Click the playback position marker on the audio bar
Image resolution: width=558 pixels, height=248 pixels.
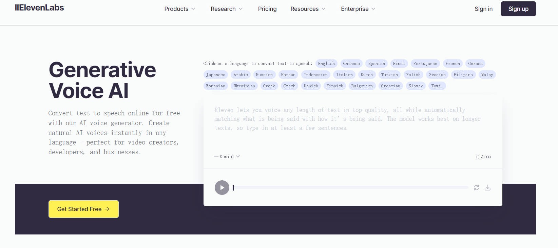pos(233,188)
